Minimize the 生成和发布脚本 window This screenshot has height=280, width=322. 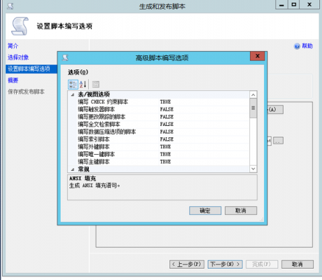(x=281, y=5)
